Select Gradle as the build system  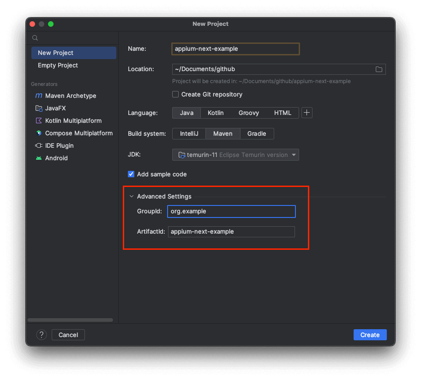pyautogui.click(x=257, y=133)
